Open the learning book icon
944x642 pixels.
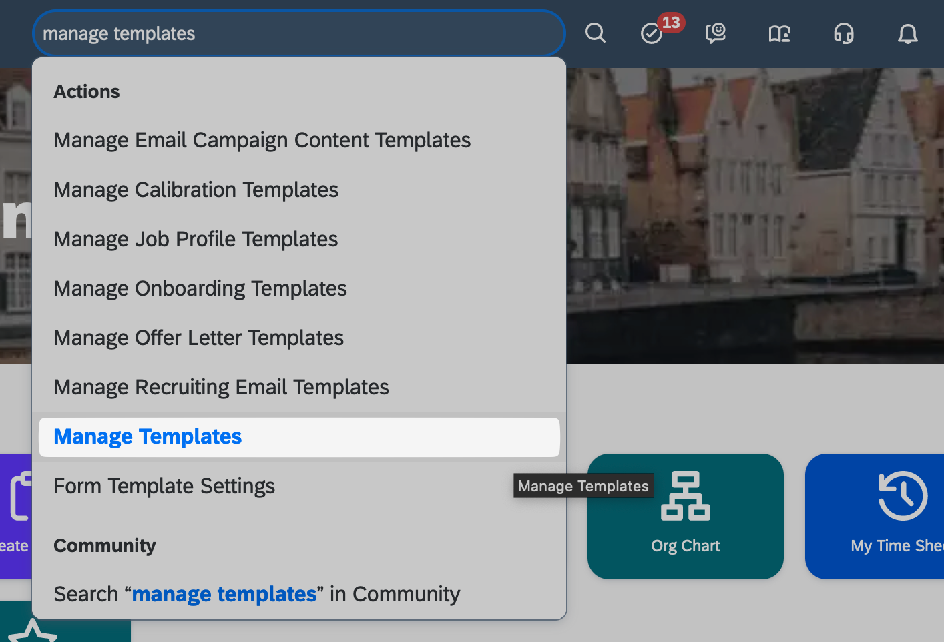(779, 33)
